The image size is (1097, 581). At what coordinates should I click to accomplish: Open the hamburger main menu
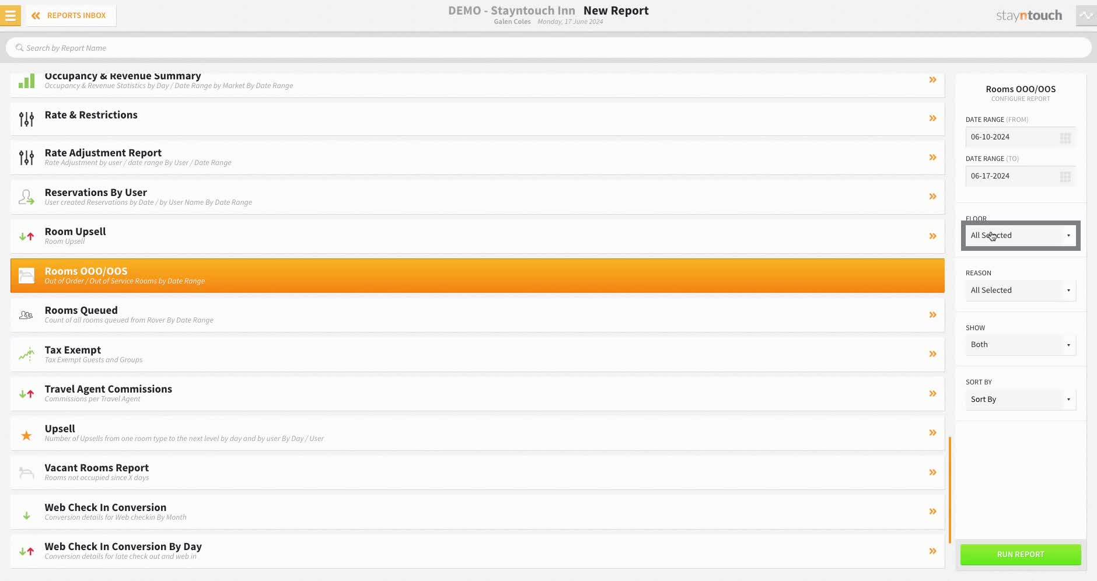pyautogui.click(x=11, y=16)
